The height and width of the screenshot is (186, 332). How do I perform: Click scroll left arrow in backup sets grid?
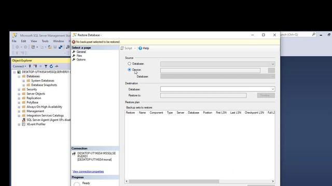[127, 181]
